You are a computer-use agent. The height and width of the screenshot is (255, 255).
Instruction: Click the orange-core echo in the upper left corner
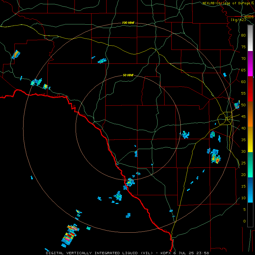[x=16, y=54]
